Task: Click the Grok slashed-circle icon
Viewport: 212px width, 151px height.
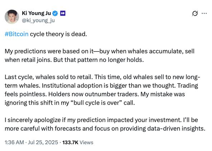Action: click(x=195, y=13)
